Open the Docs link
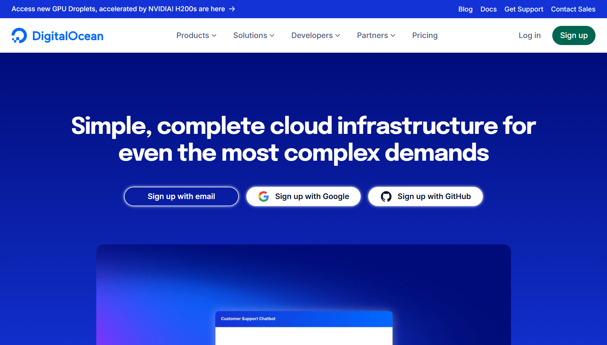 (x=488, y=9)
